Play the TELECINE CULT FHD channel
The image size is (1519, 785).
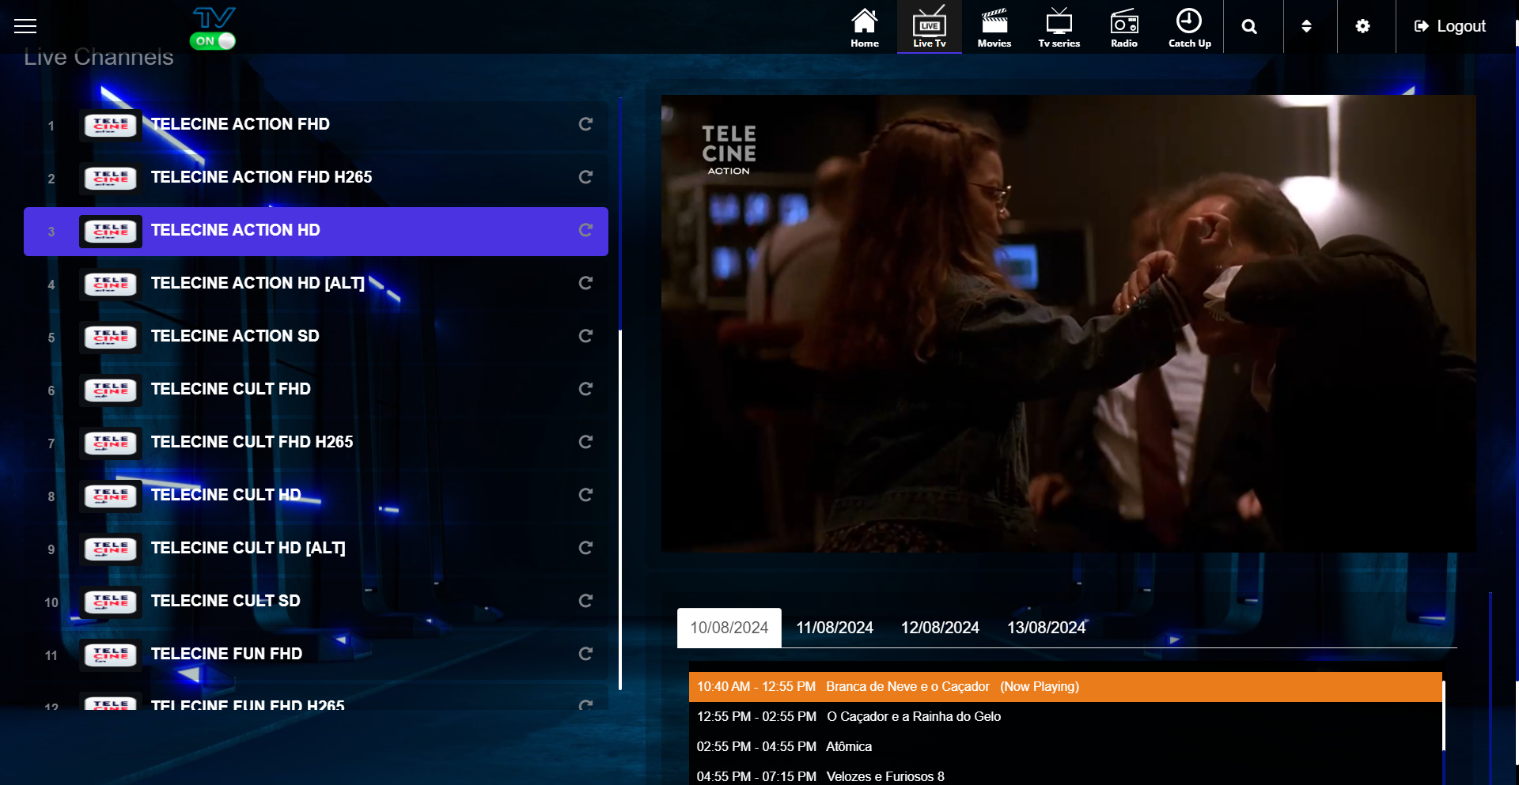point(231,389)
